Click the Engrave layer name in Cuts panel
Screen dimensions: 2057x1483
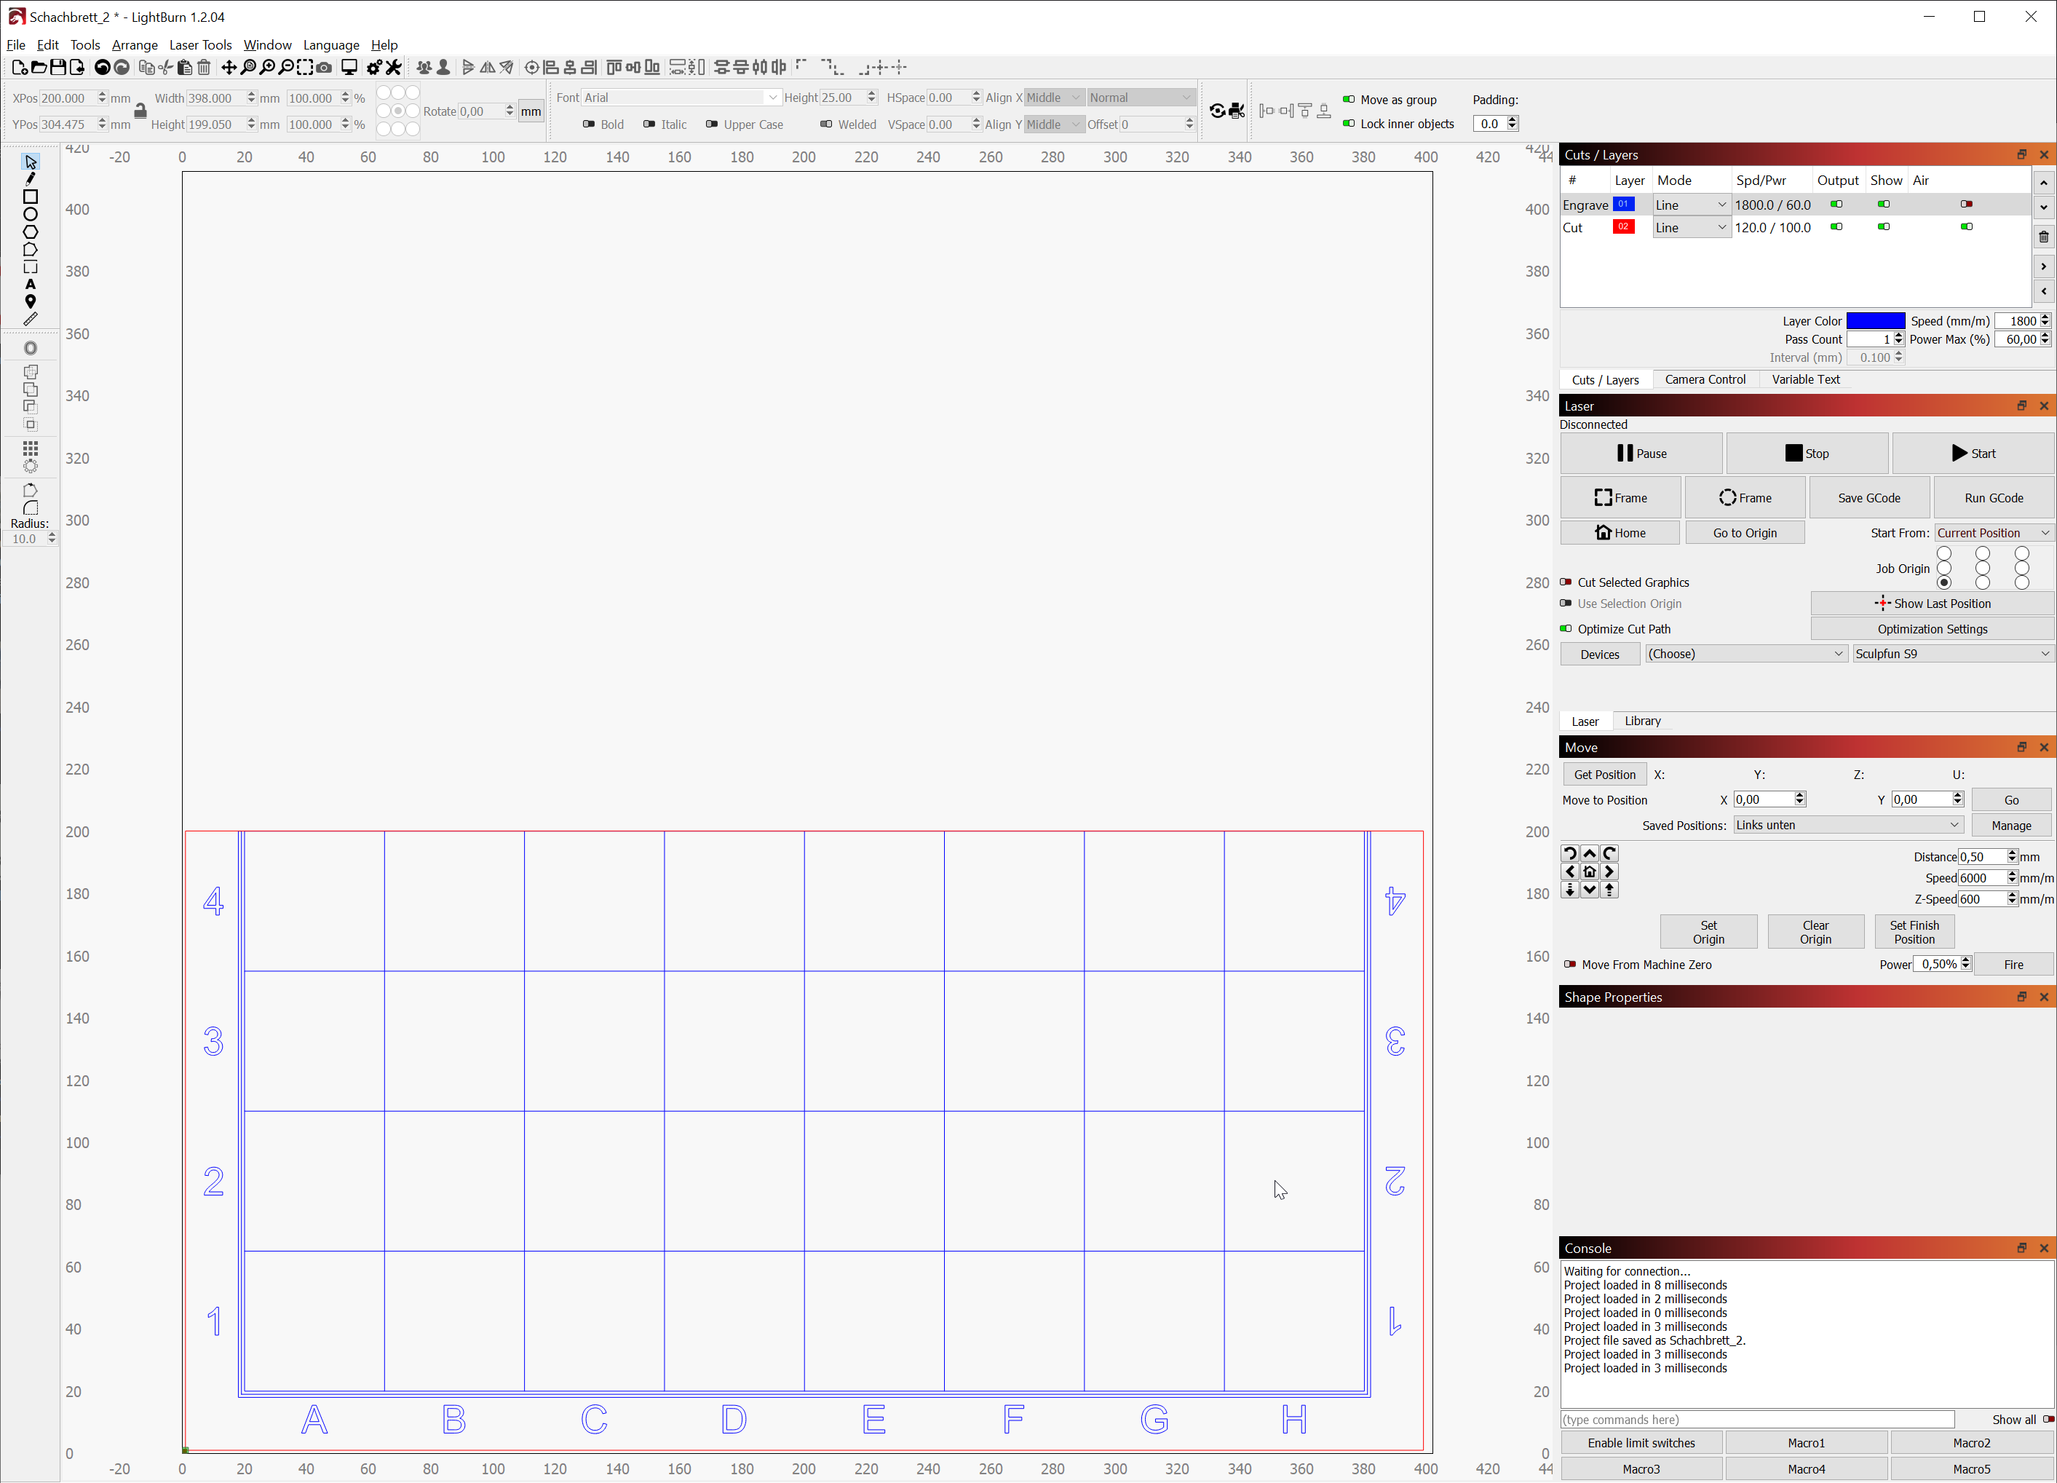point(1585,205)
